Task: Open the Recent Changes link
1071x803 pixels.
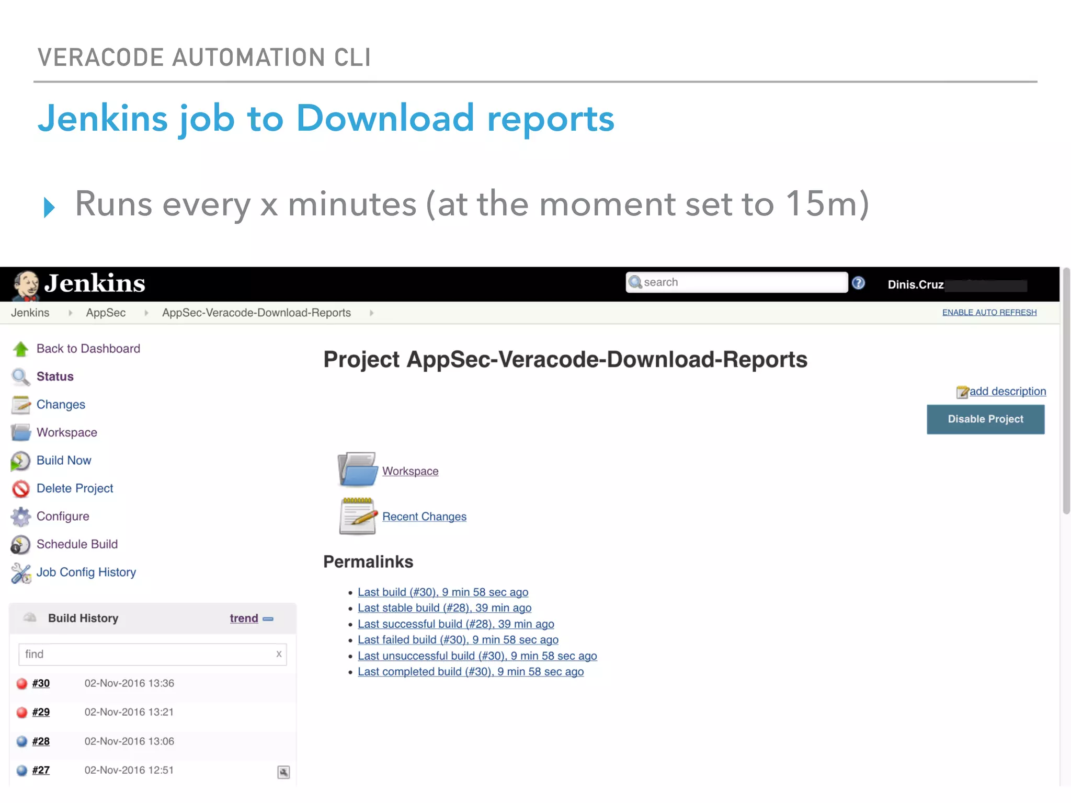Action: (x=424, y=517)
